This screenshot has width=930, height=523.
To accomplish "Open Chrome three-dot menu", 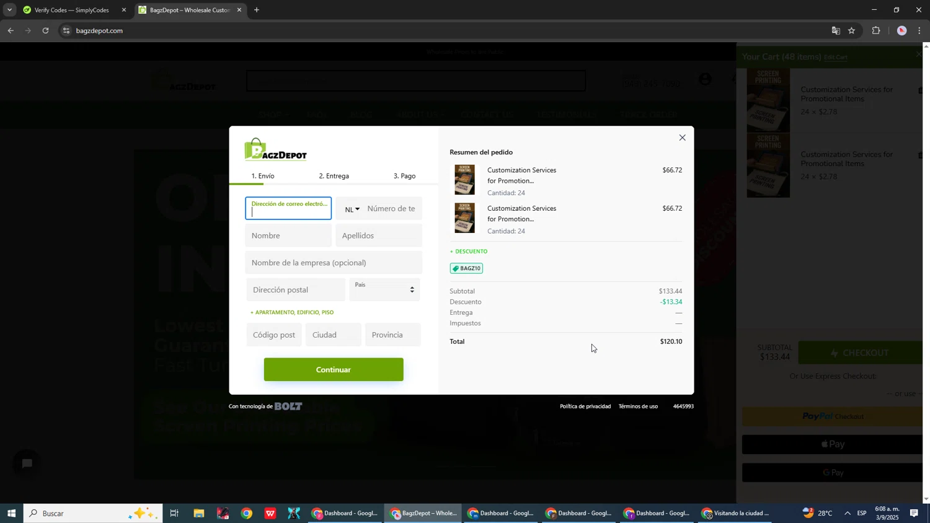I will click(919, 30).
